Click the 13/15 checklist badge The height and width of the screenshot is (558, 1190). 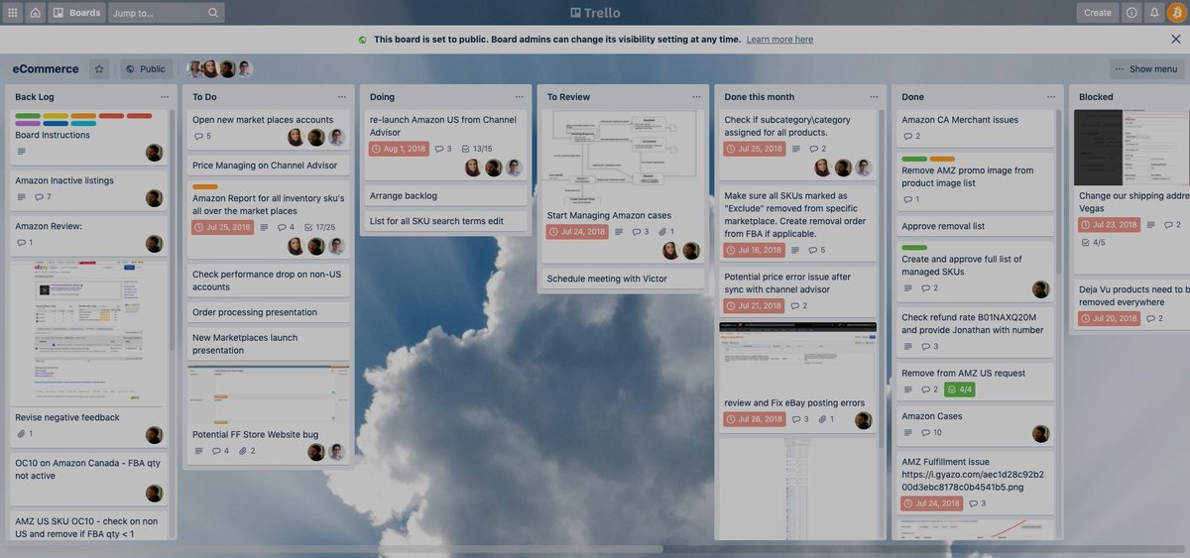tap(477, 149)
